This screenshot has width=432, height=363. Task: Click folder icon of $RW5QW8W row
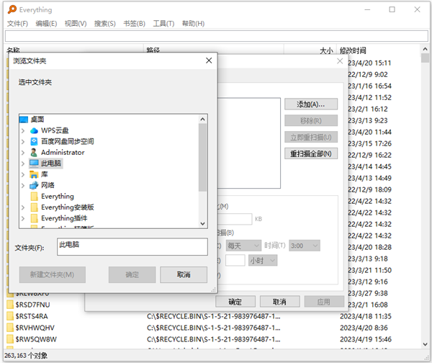pyautogui.click(x=10, y=339)
